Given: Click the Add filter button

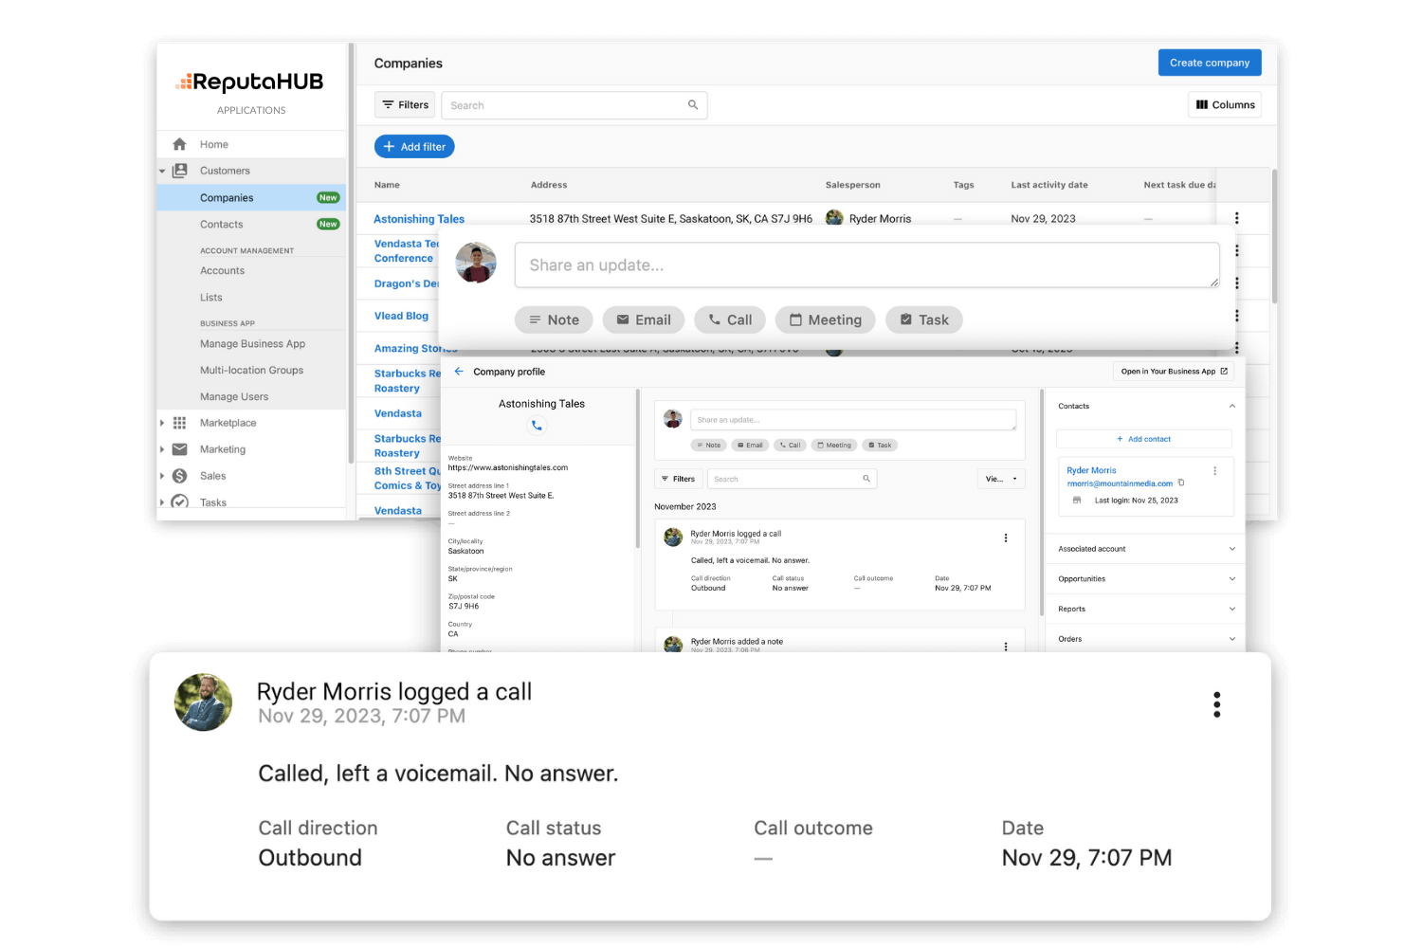Looking at the screenshot, I should (x=414, y=147).
